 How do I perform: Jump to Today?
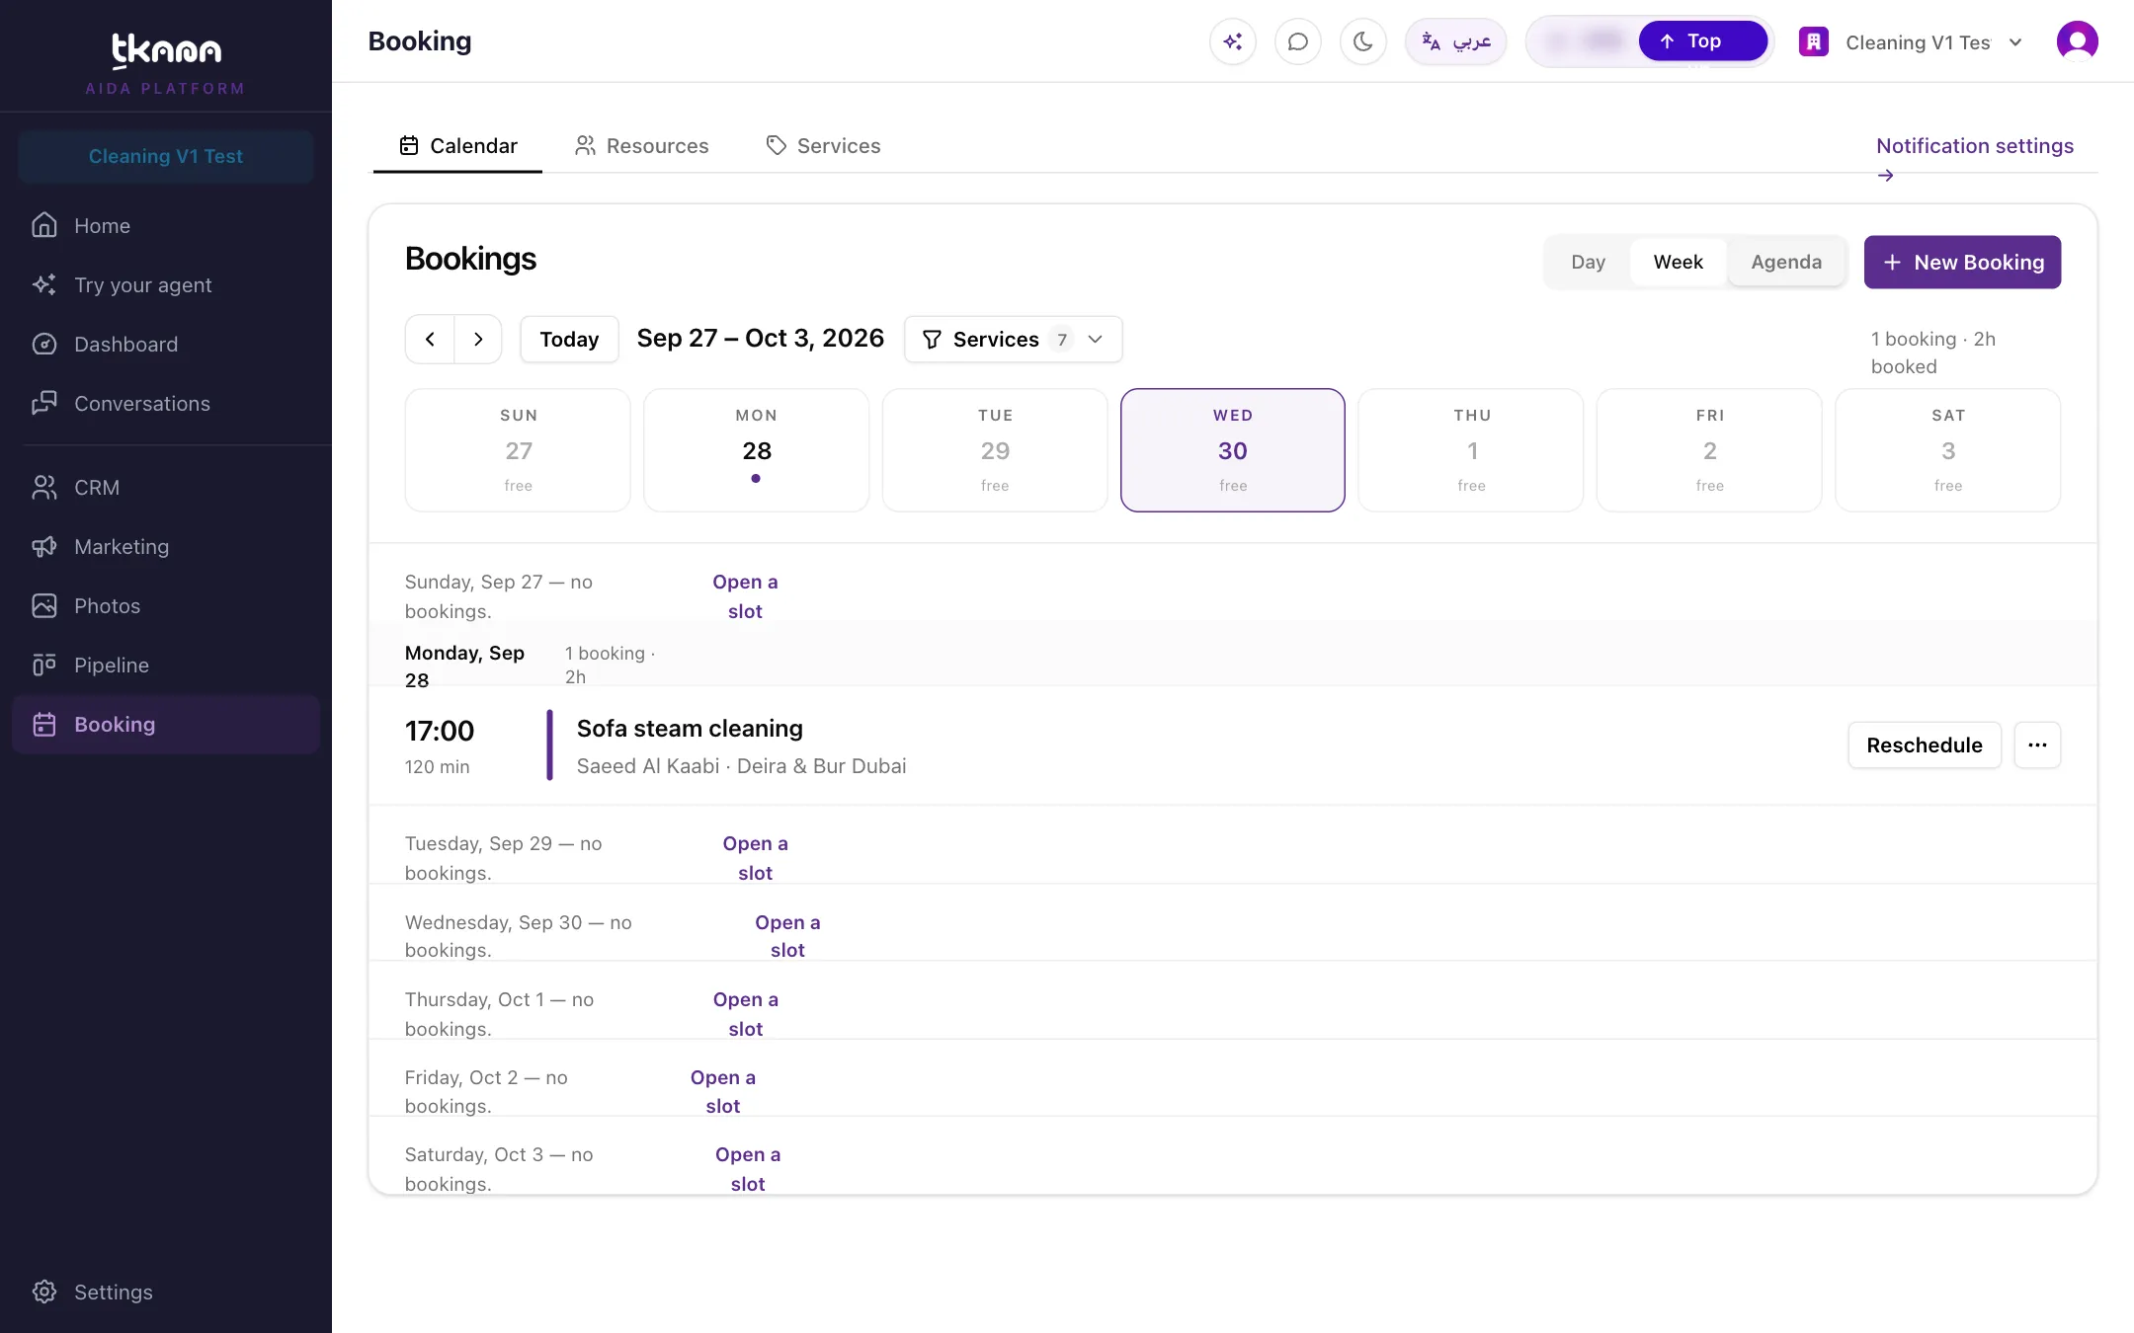point(569,340)
